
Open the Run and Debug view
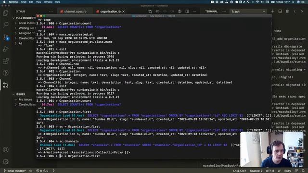(6, 49)
